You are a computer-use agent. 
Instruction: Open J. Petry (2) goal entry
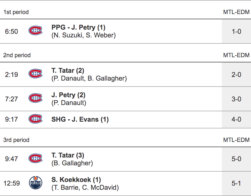click(68, 95)
